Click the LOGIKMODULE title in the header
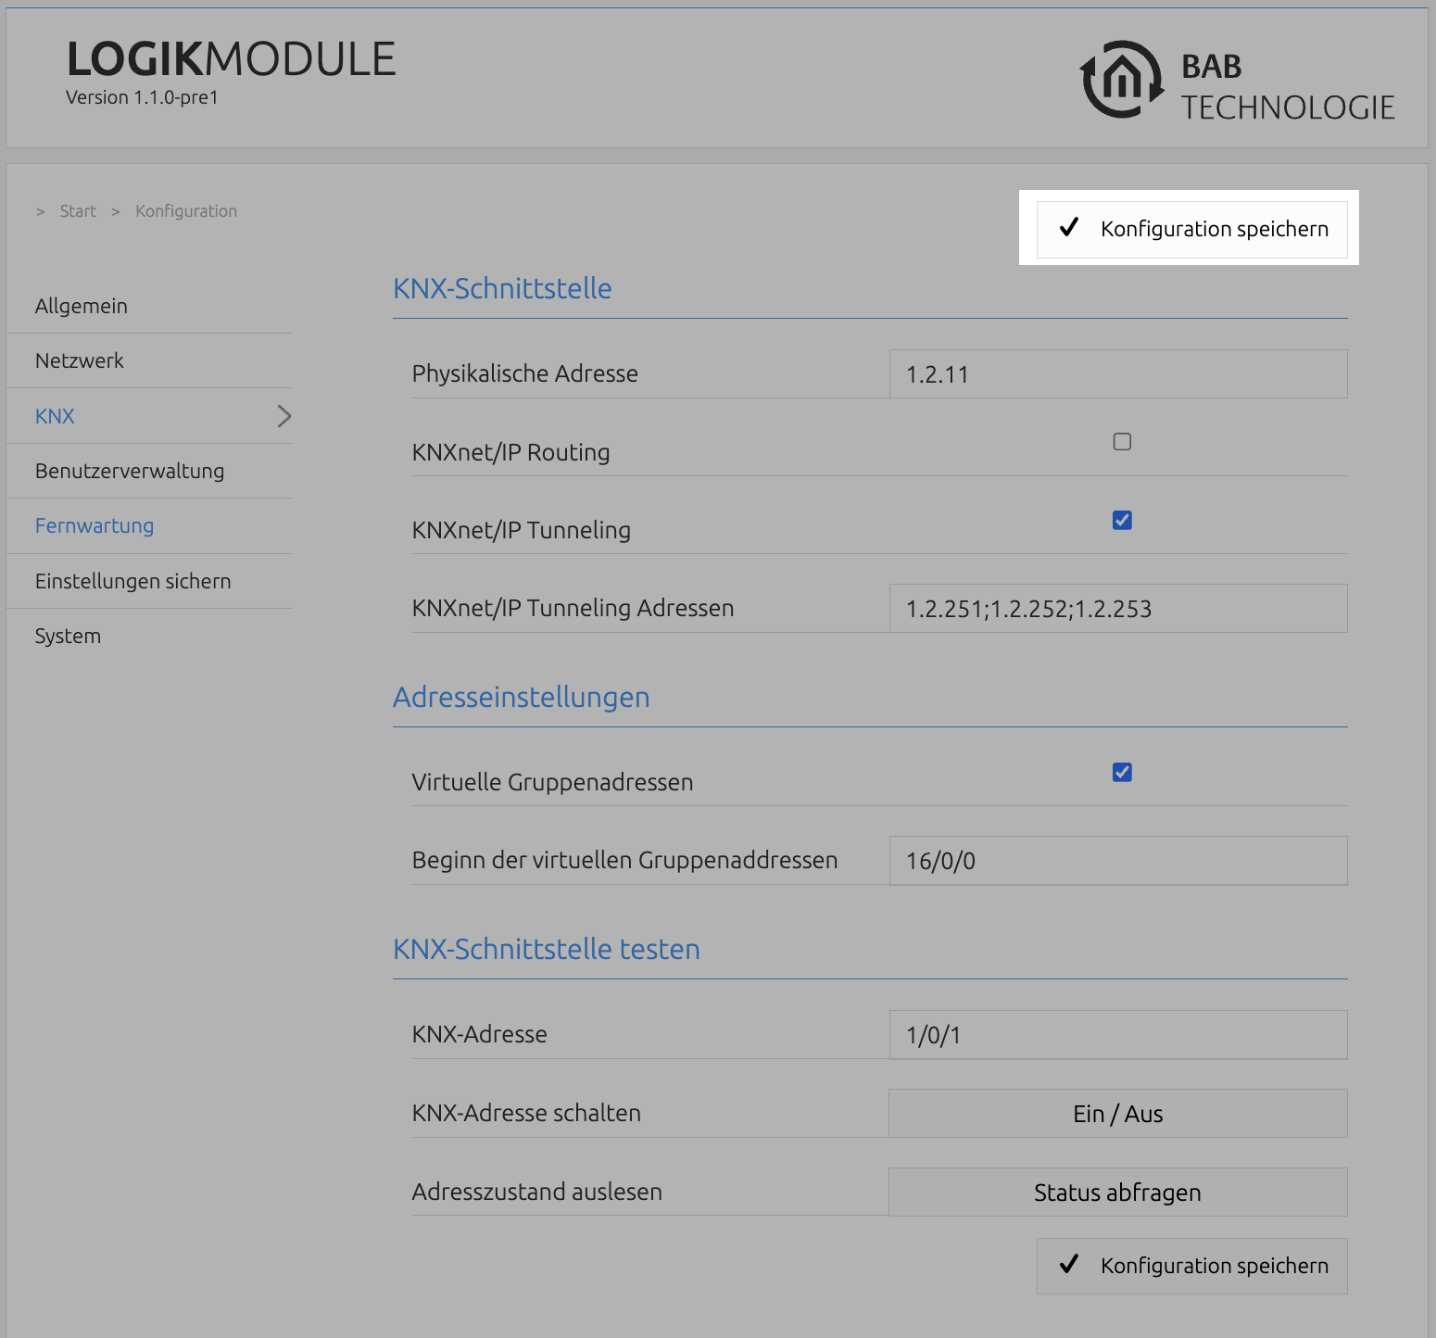The image size is (1436, 1338). coord(232,59)
